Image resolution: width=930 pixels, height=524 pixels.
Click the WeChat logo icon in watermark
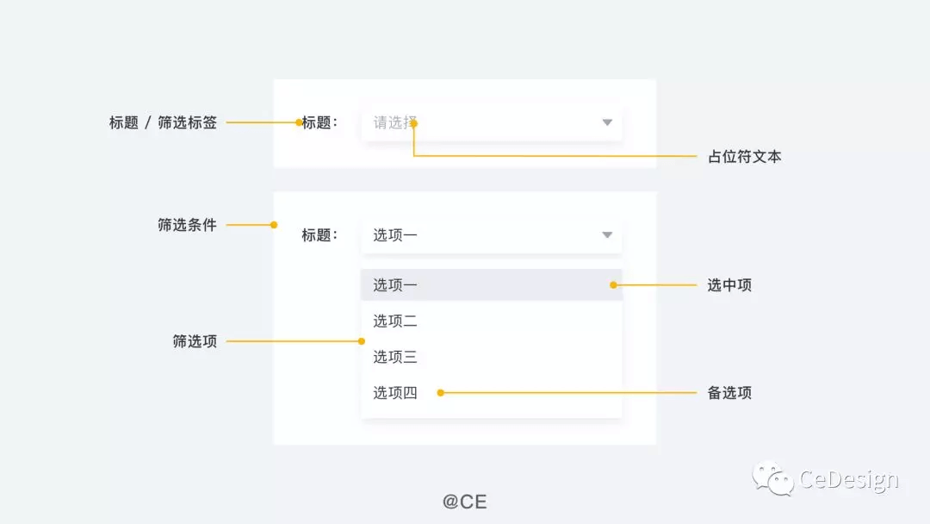772,478
